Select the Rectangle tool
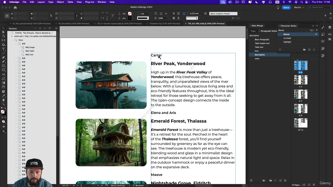The width and height of the screenshot is (333, 187). tap(3, 70)
